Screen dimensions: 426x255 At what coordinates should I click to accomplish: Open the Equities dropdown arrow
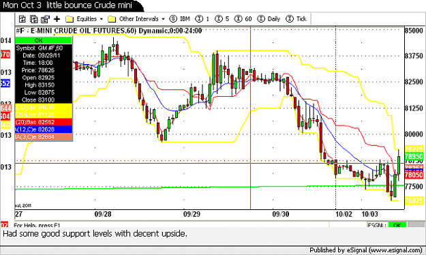pyautogui.click(x=102, y=19)
